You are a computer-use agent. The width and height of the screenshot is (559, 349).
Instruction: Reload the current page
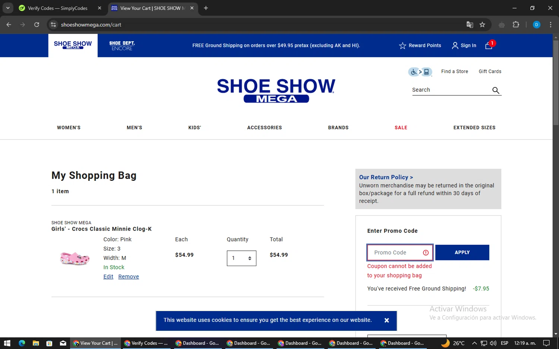point(37,25)
